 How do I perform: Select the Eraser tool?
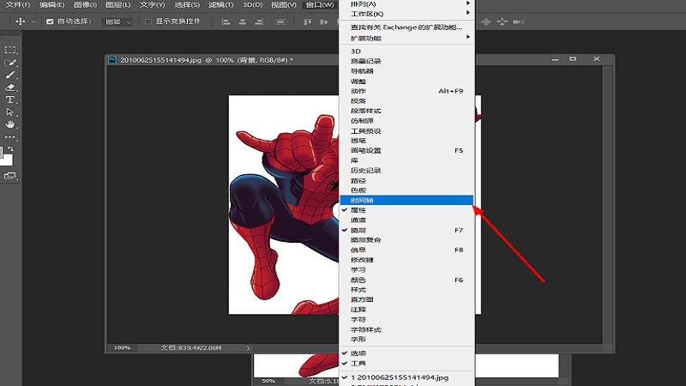10,87
